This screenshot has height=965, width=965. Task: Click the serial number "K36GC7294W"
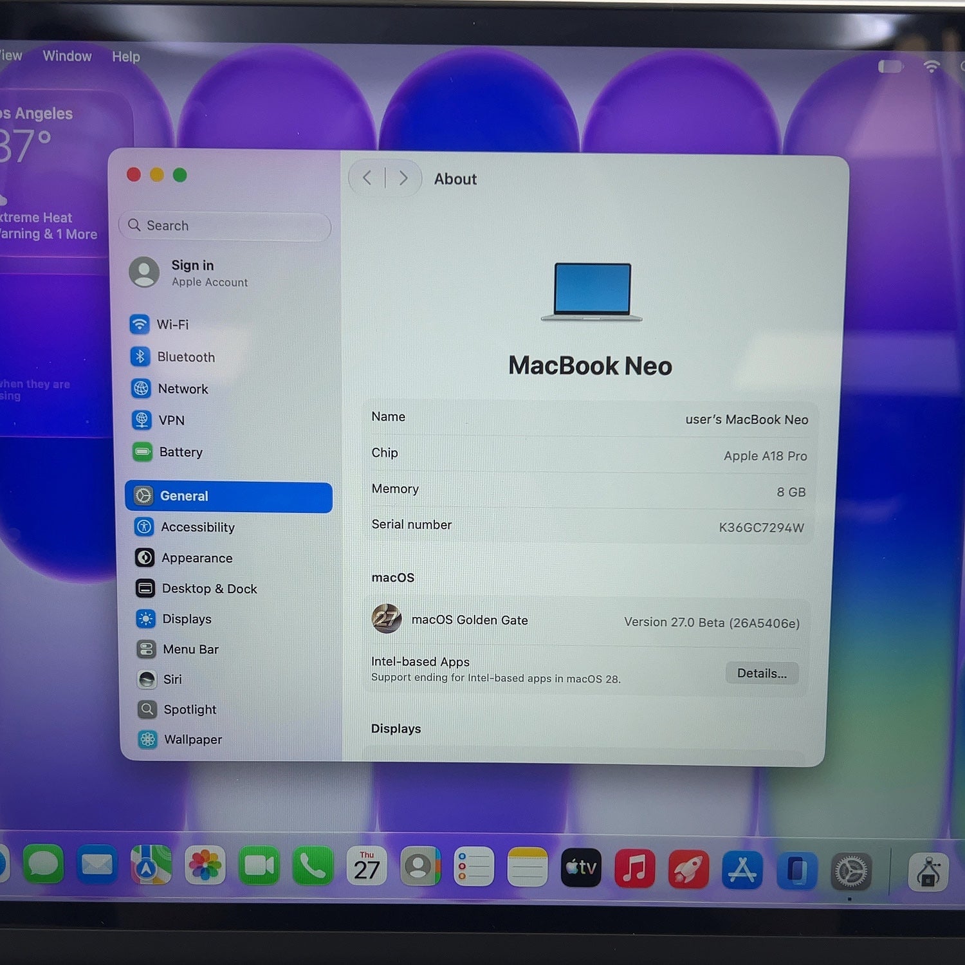point(762,528)
